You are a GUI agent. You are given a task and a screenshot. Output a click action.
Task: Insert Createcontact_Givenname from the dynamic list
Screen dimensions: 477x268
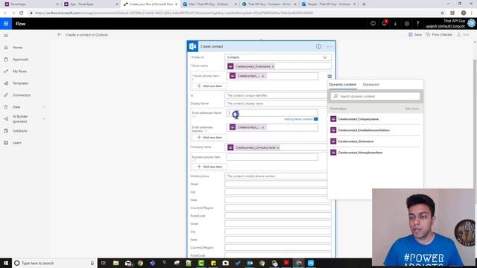click(x=375, y=141)
